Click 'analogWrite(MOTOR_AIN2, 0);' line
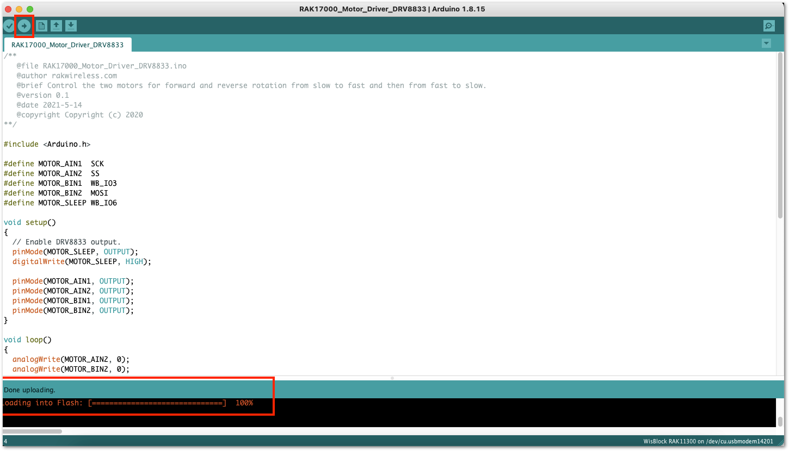Viewport: 789px width, 451px height. pyautogui.click(x=71, y=359)
